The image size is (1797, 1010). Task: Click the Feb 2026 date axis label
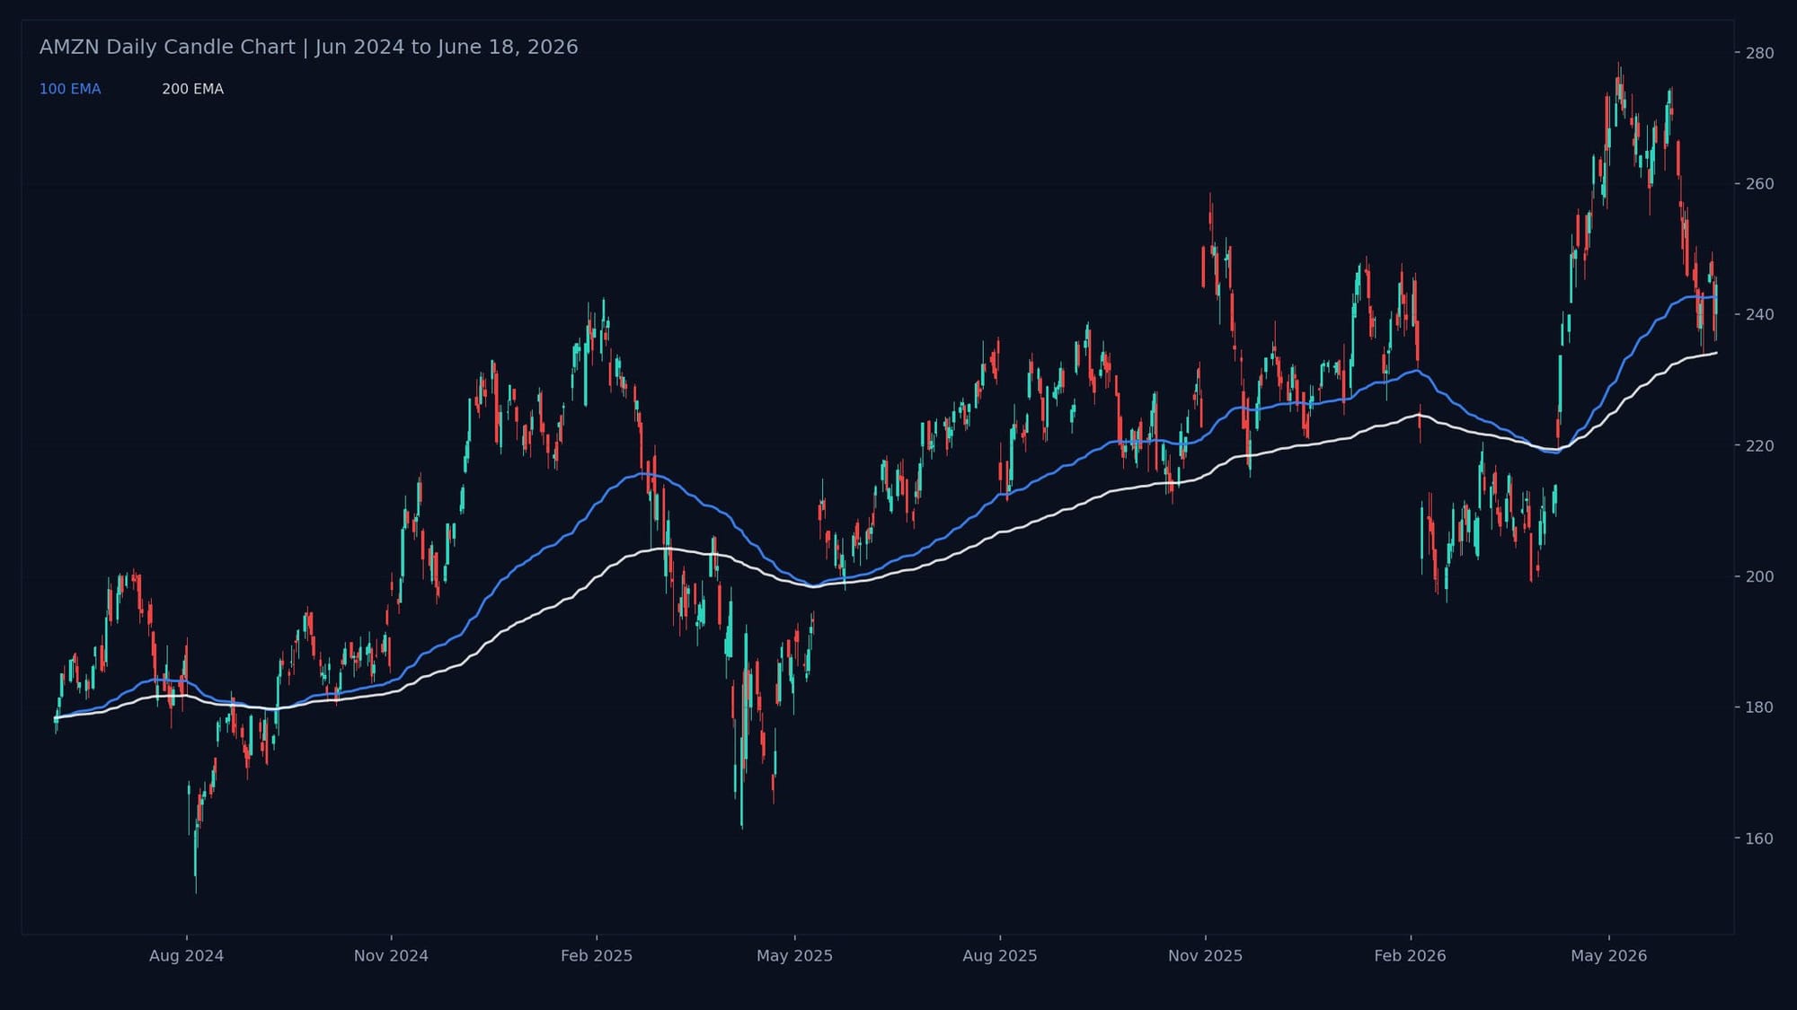[x=1410, y=955]
